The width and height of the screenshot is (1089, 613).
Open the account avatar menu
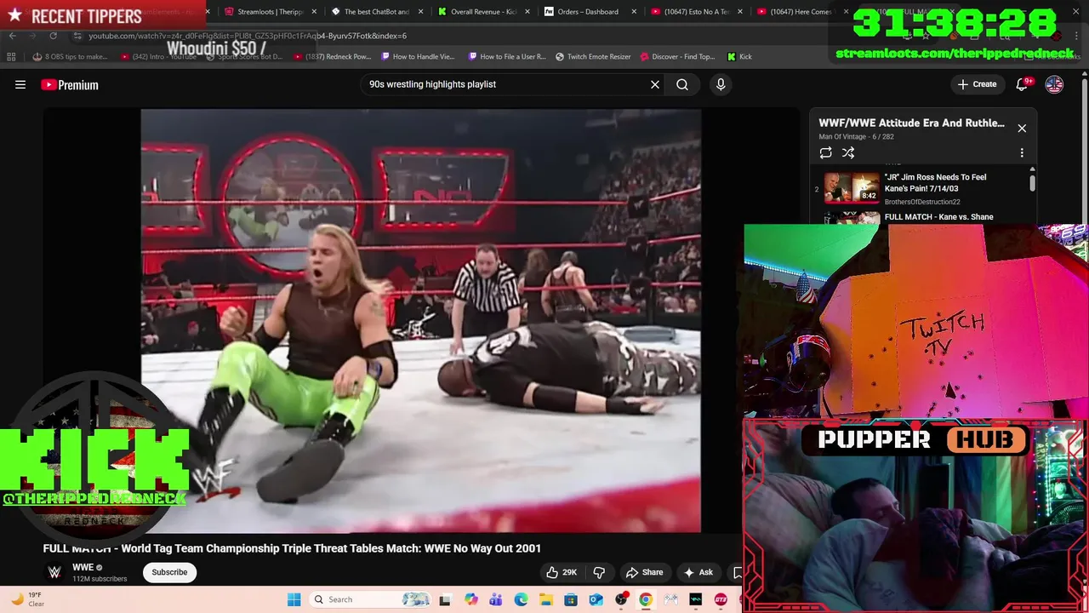pyautogui.click(x=1054, y=84)
